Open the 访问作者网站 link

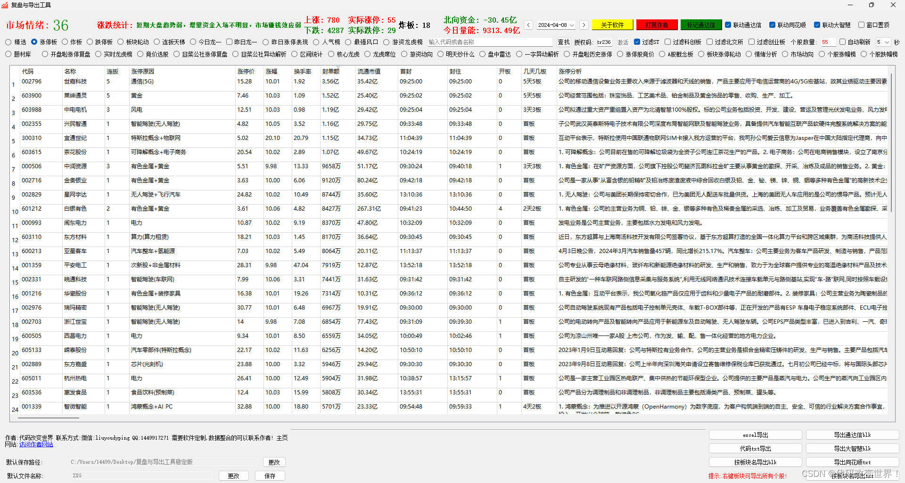pyautogui.click(x=36, y=444)
